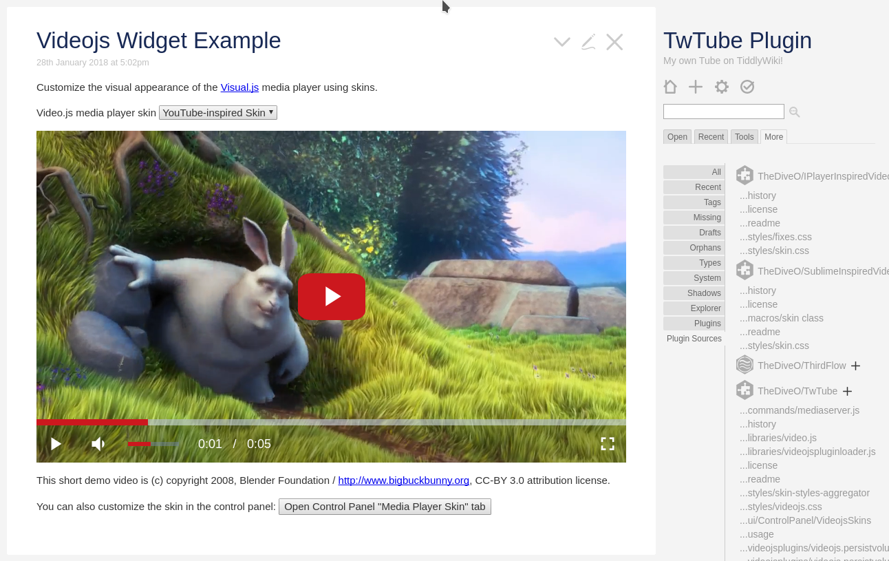The height and width of the screenshot is (561, 889).
Task: Save the wiki using the checkmark icon
Action: click(x=747, y=87)
